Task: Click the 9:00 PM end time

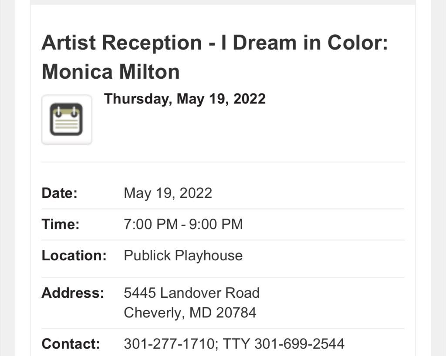Action: [x=216, y=224]
